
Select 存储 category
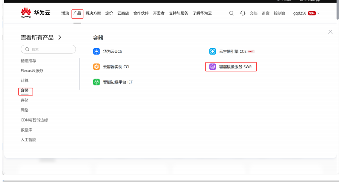(x=24, y=100)
